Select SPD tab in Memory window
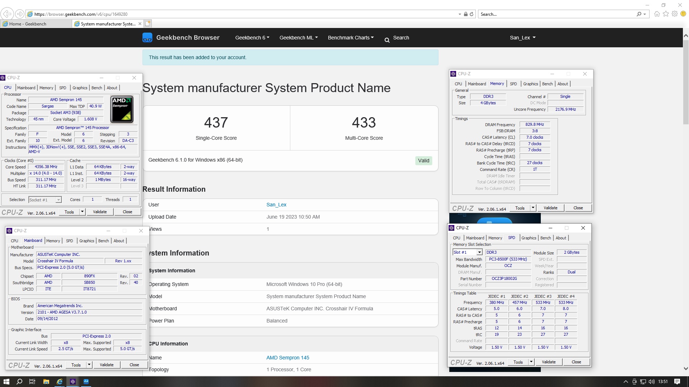Screen dimensions: 689x387 click(513, 84)
